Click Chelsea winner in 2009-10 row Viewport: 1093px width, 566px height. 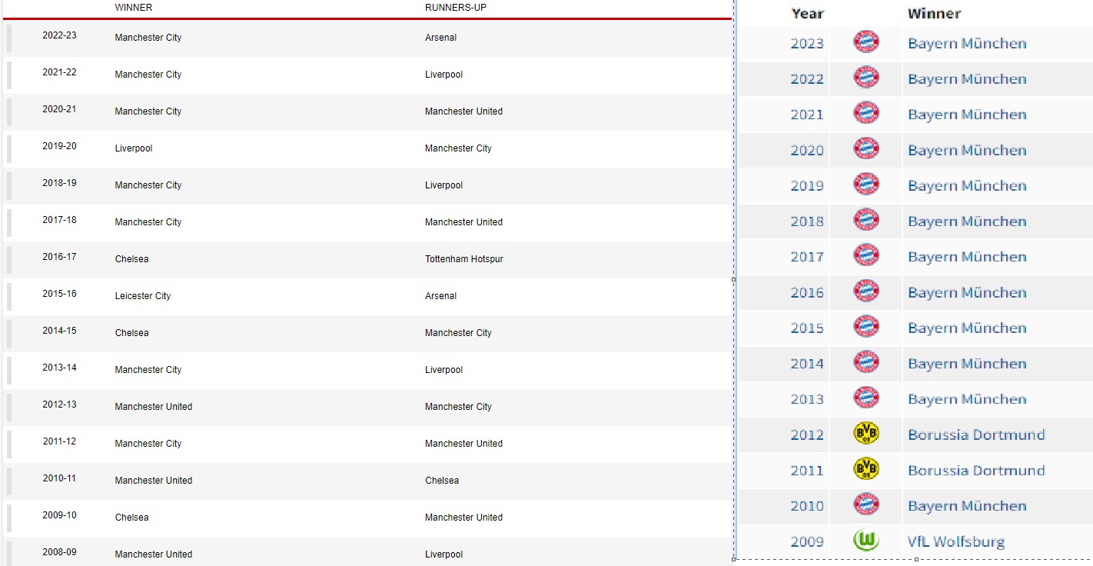point(131,518)
